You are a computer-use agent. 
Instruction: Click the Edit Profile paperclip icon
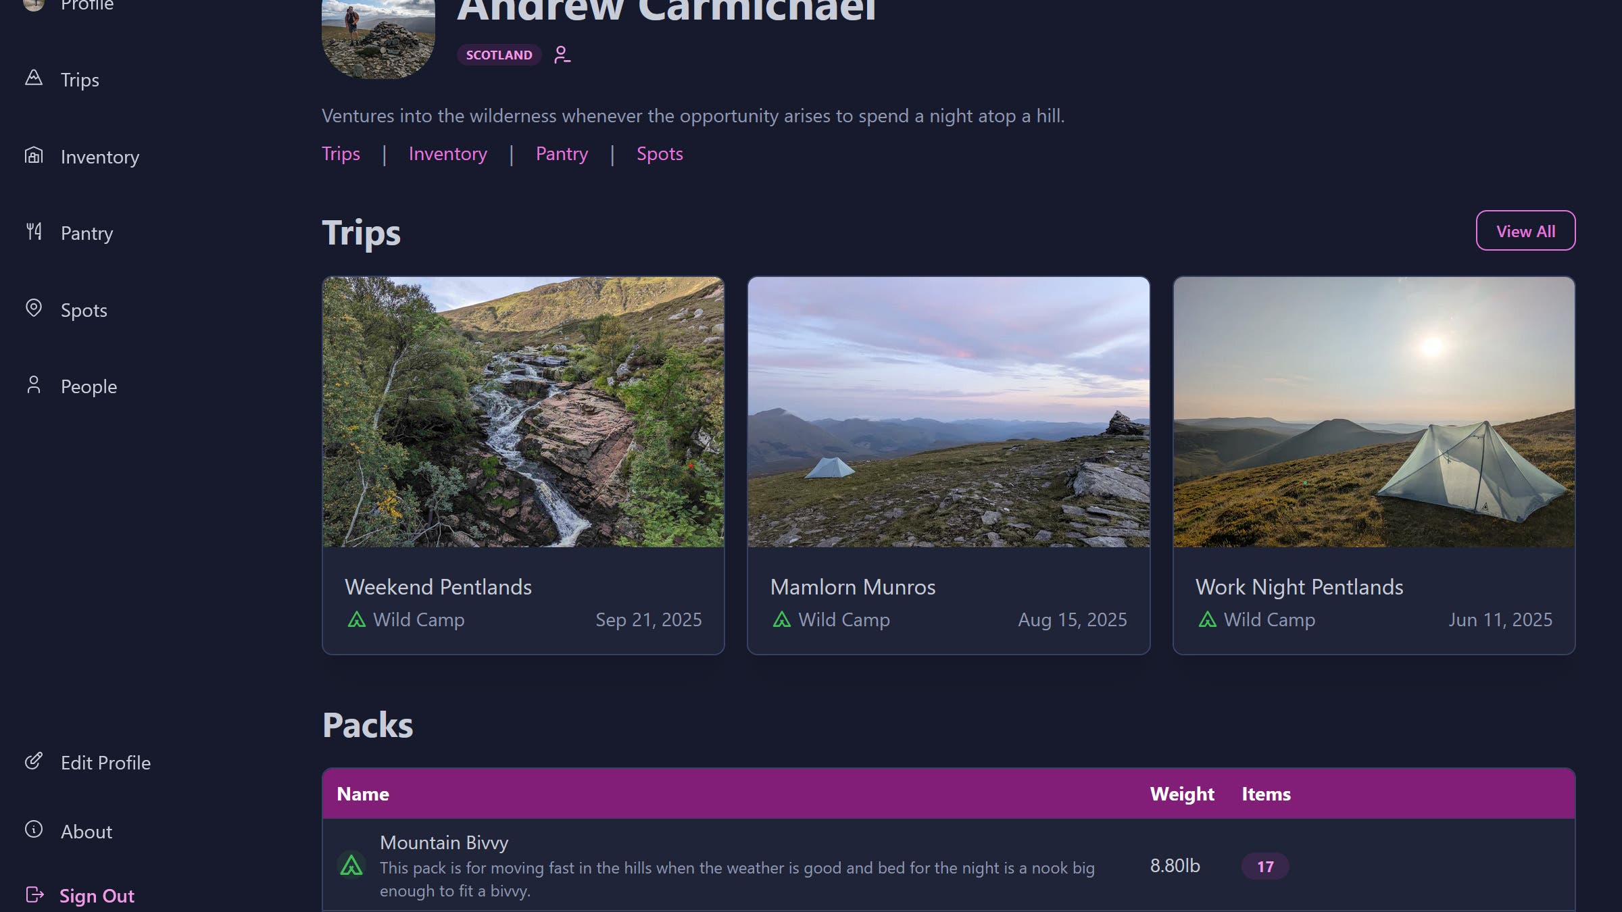point(33,761)
